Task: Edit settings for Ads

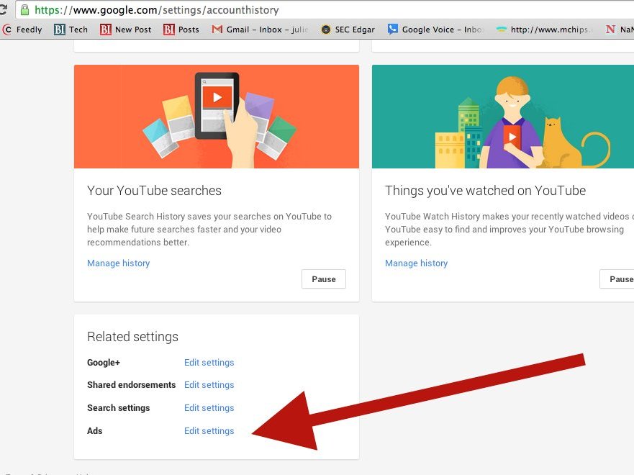Action: point(209,431)
